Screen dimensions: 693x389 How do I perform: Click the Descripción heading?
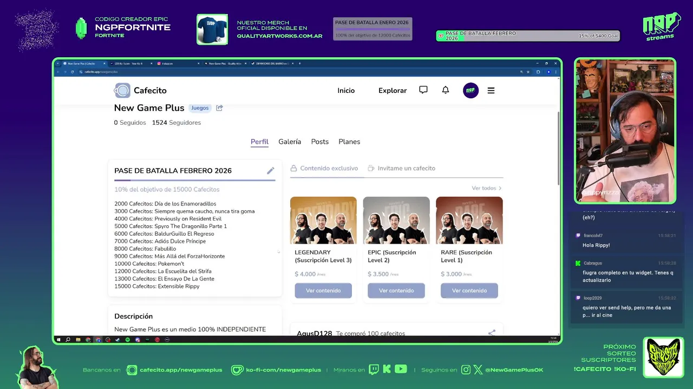(x=134, y=316)
